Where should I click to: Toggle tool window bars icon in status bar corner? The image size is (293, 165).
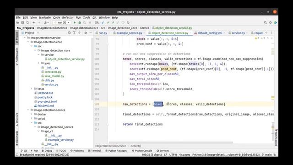coord(17,155)
